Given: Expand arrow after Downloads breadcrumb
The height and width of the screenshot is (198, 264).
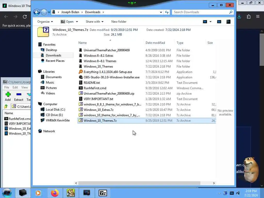Looking at the screenshot, I should point(103,12).
